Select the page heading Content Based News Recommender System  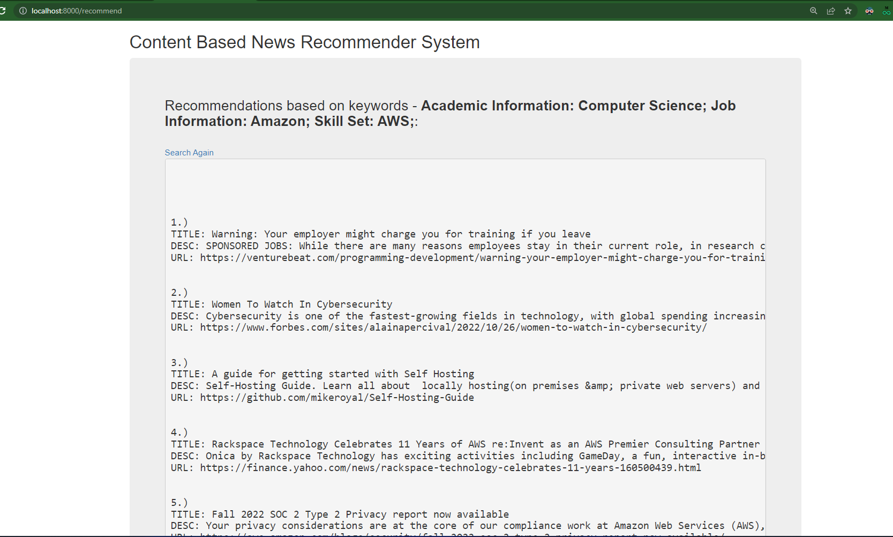click(305, 42)
